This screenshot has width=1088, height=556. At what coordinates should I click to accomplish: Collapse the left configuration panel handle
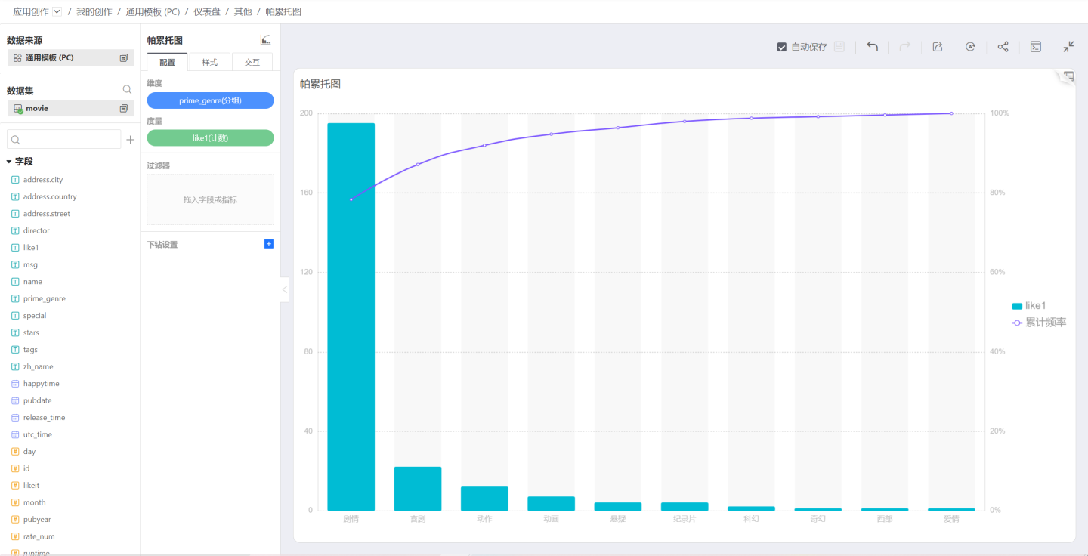pyautogui.click(x=284, y=289)
